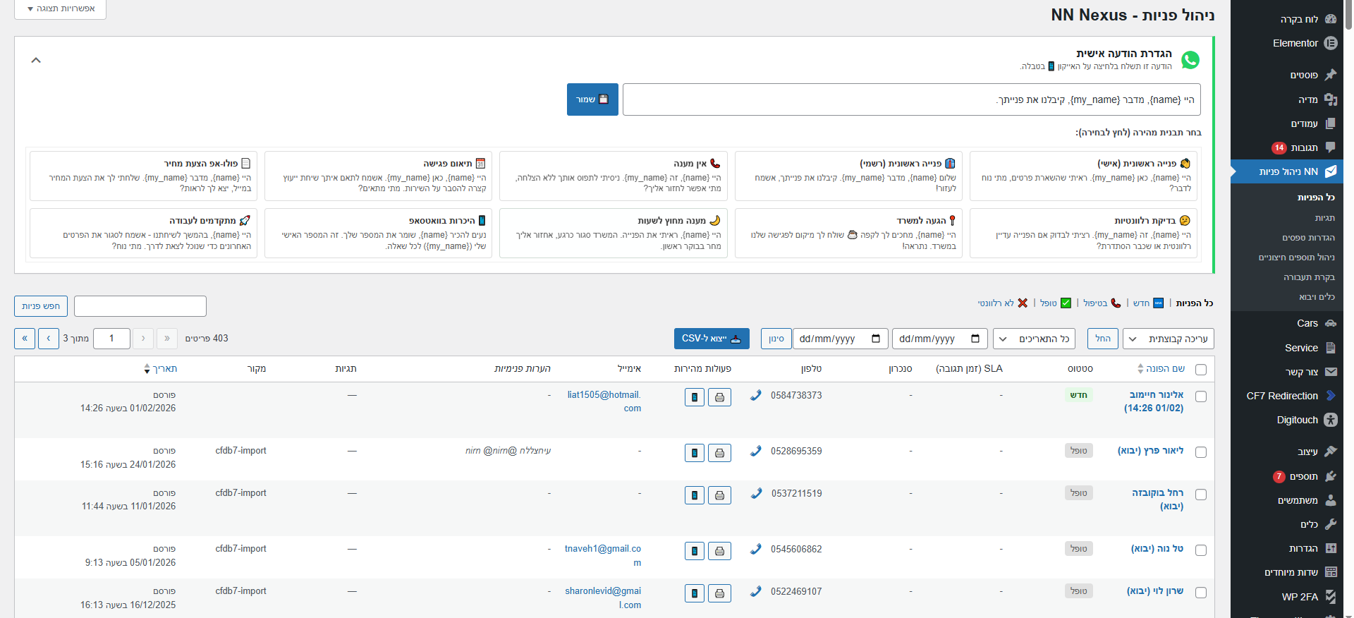Click the personal message text field
1354x618 pixels.
[x=910, y=99]
